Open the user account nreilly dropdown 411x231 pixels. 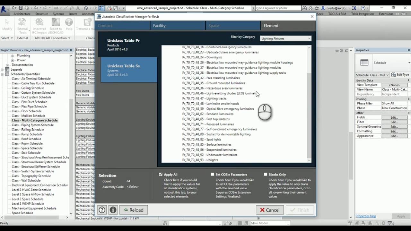[x=337, y=8]
